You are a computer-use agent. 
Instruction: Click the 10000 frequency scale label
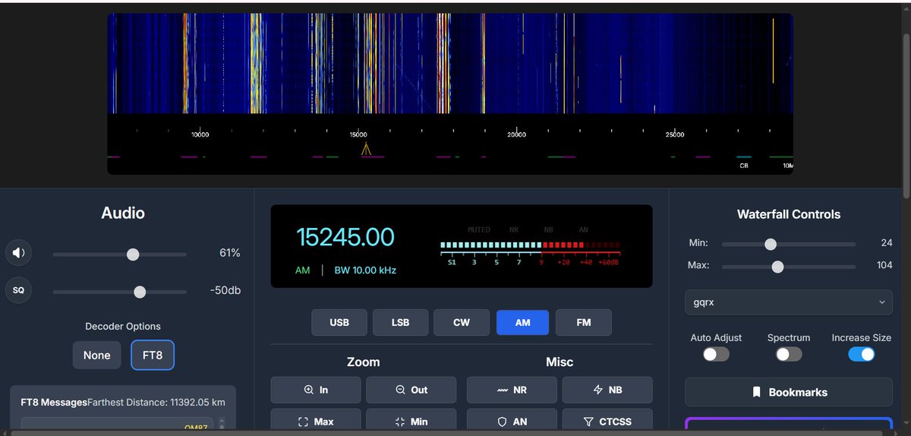[200, 134]
